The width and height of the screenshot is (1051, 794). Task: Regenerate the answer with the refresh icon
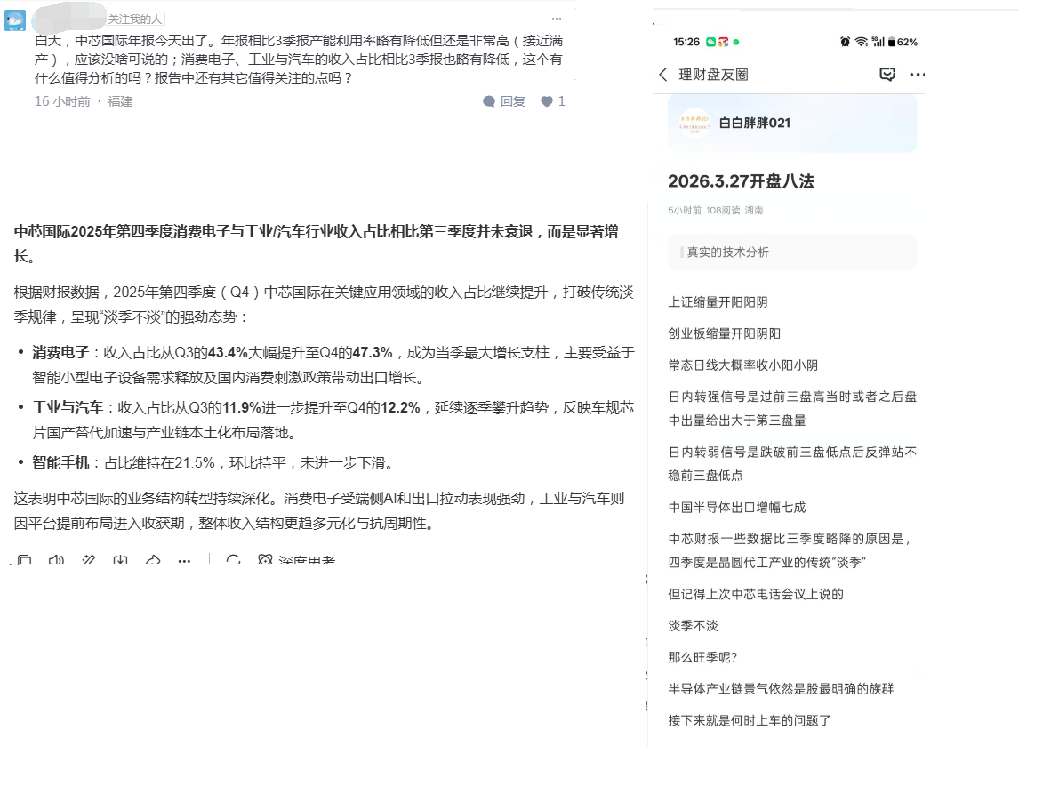233,560
